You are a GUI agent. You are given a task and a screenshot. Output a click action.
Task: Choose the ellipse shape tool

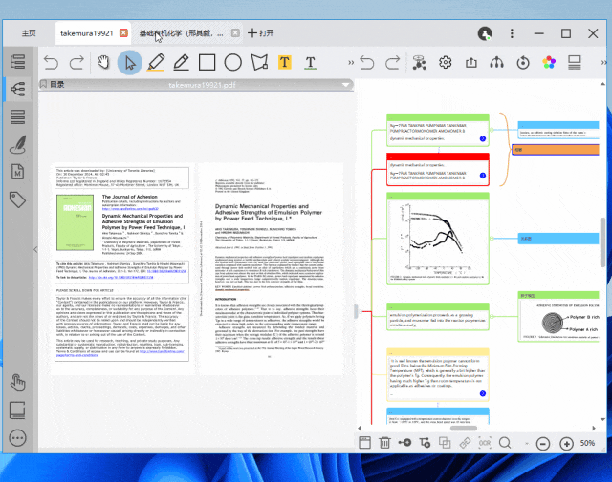tap(232, 63)
